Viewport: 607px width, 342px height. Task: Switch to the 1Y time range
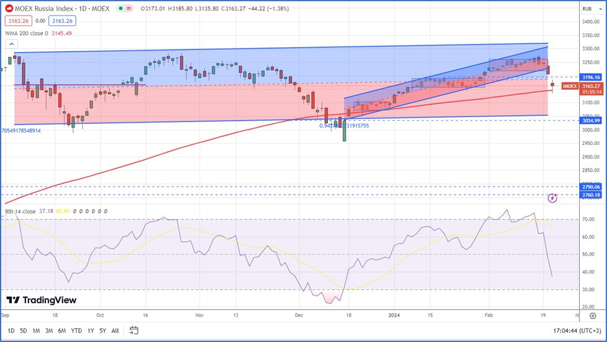coord(91,331)
